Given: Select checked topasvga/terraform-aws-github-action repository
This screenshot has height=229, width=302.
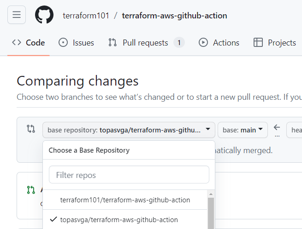Looking at the screenshot, I should 119,220.
